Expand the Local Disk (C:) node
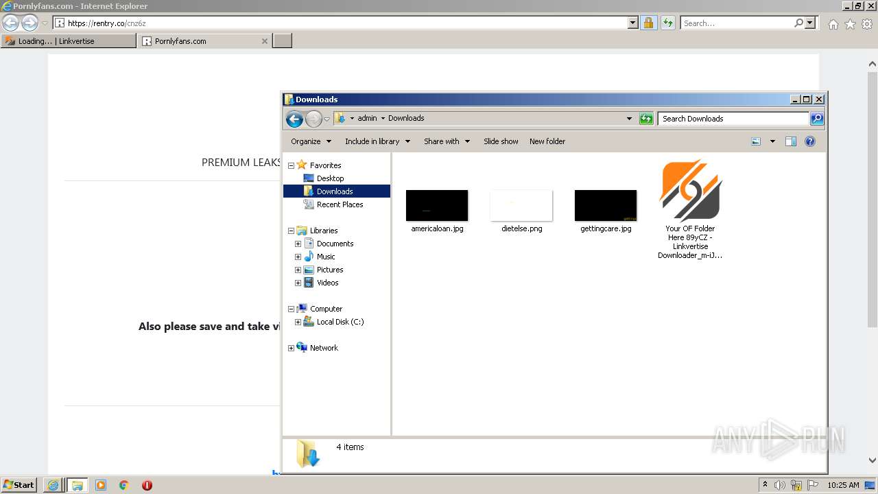The width and height of the screenshot is (878, 494). click(298, 322)
